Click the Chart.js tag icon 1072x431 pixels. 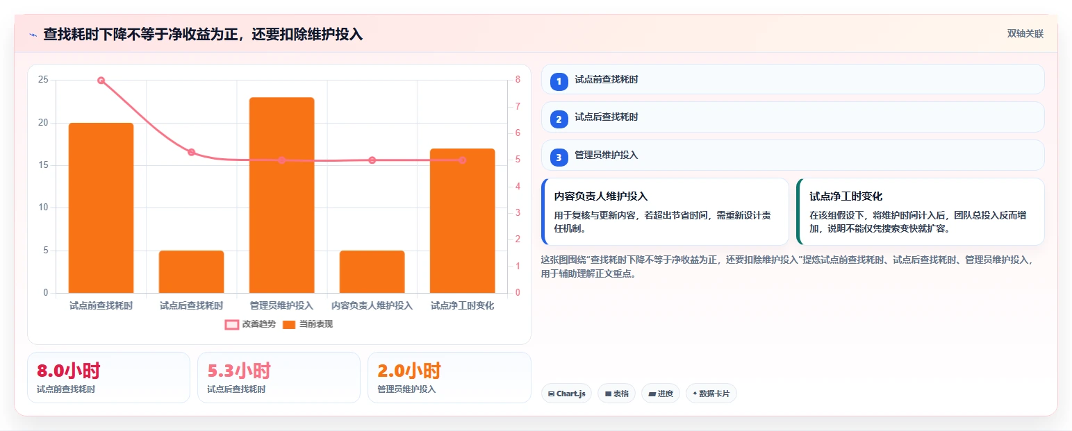(552, 394)
